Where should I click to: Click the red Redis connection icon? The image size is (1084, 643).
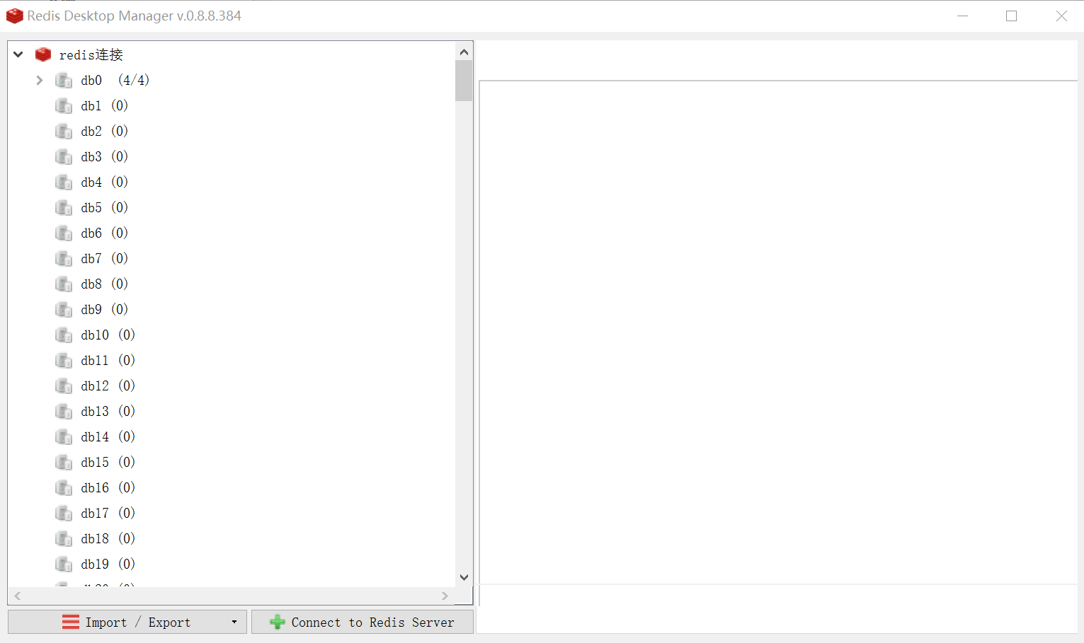[x=43, y=54]
